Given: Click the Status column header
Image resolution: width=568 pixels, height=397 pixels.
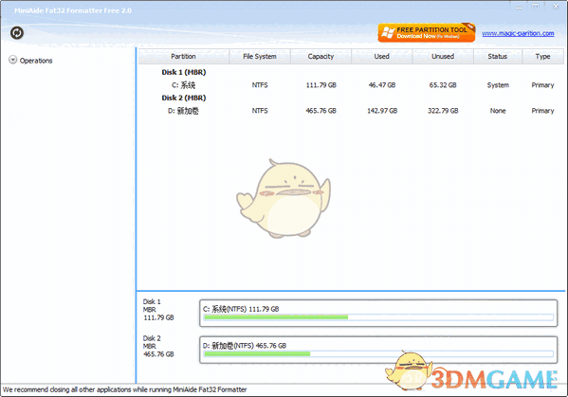Looking at the screenshot, I should click(x=498, y=57).
